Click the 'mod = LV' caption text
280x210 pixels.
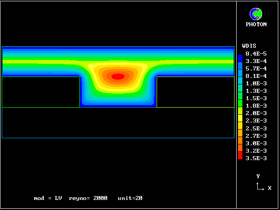point(48,198)
